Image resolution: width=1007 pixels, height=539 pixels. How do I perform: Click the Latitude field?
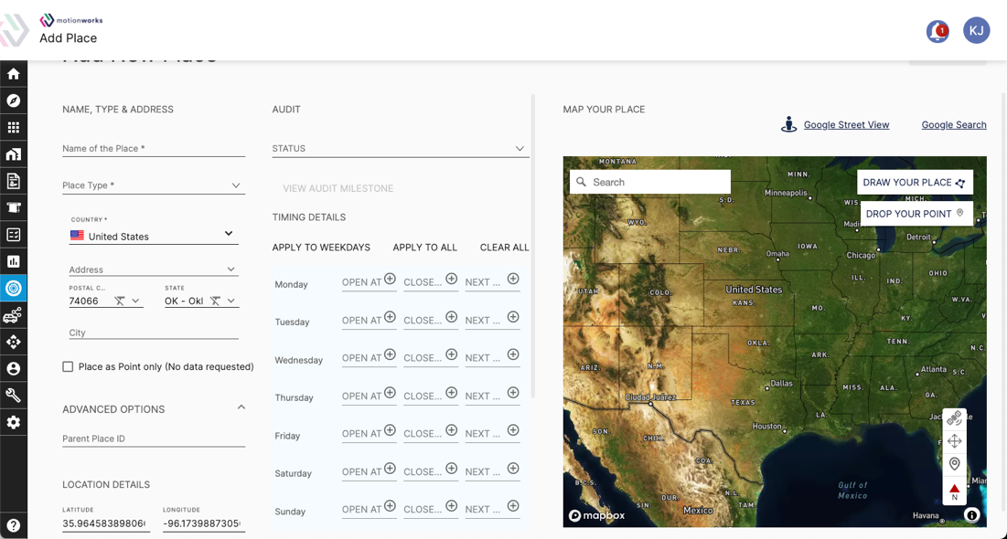(x=106, y=523)
